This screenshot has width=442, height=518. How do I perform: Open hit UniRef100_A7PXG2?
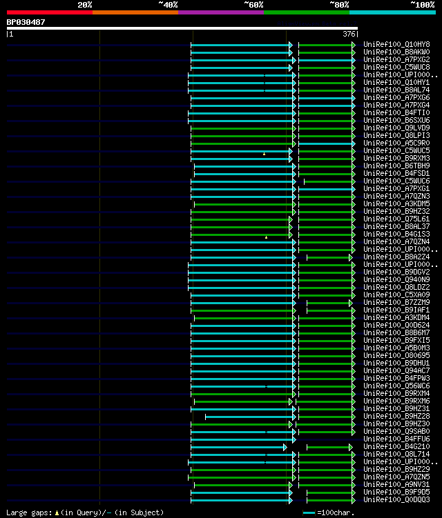(396, 59)
